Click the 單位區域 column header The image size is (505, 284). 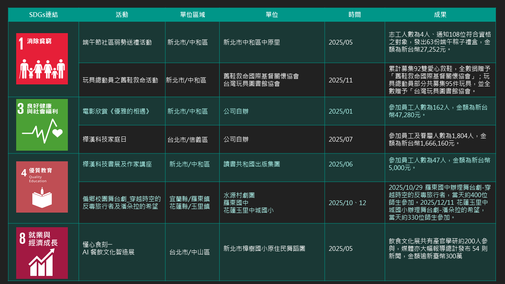point(192,15)
